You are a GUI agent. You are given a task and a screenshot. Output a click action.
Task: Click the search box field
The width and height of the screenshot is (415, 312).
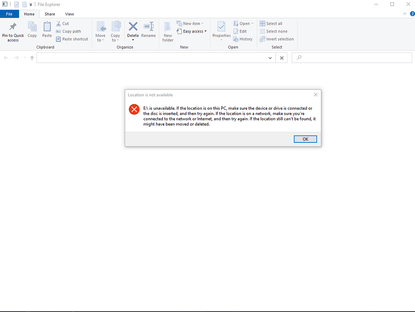(x=352, y=57)
